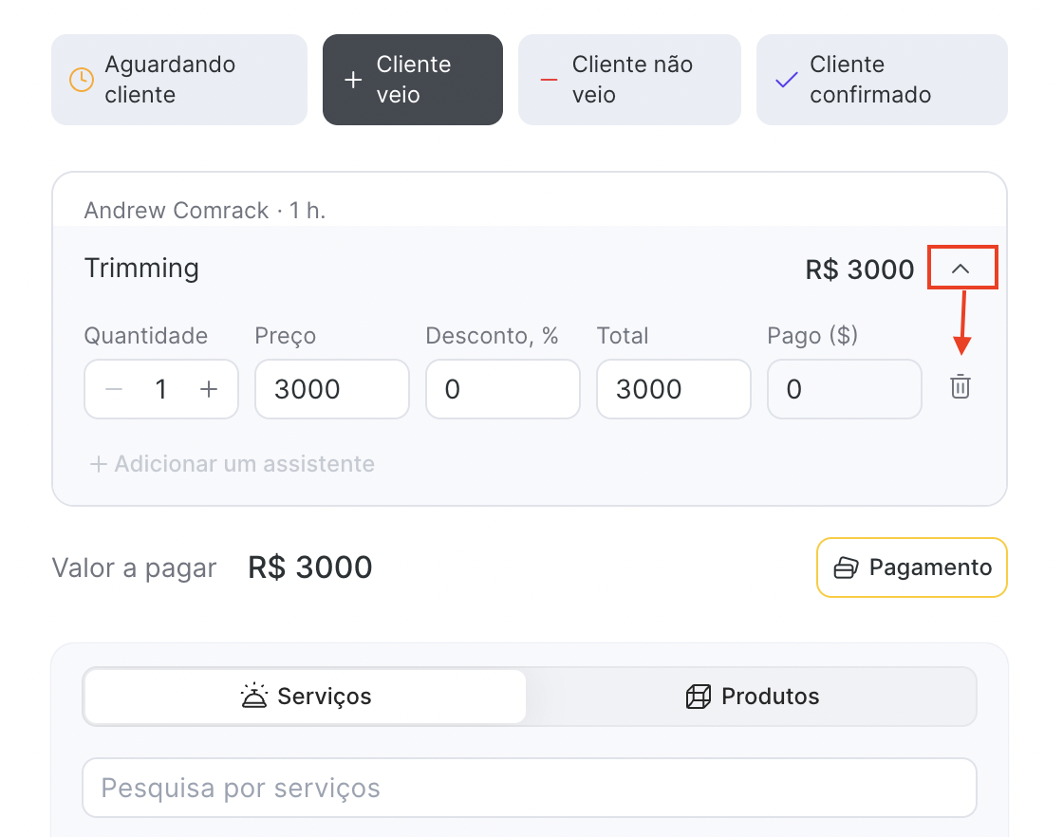The width and height of the screenshot is (1063, 837).
Task: Decrease quantity with the minus stepper
Action: pyautogui.click(x=114, y=389)
